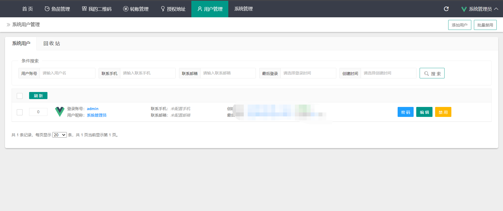Screen dimensions: 503x211
Task: Toggle the select-all checkbox in list header
Action: coord(20,96)
